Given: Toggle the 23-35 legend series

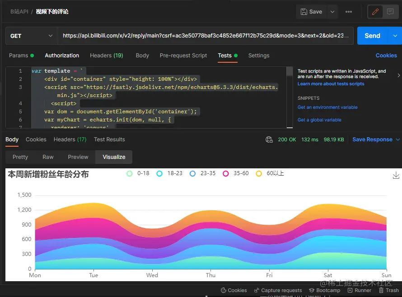Looking at the screenshot, I should (x=202, y=173).
